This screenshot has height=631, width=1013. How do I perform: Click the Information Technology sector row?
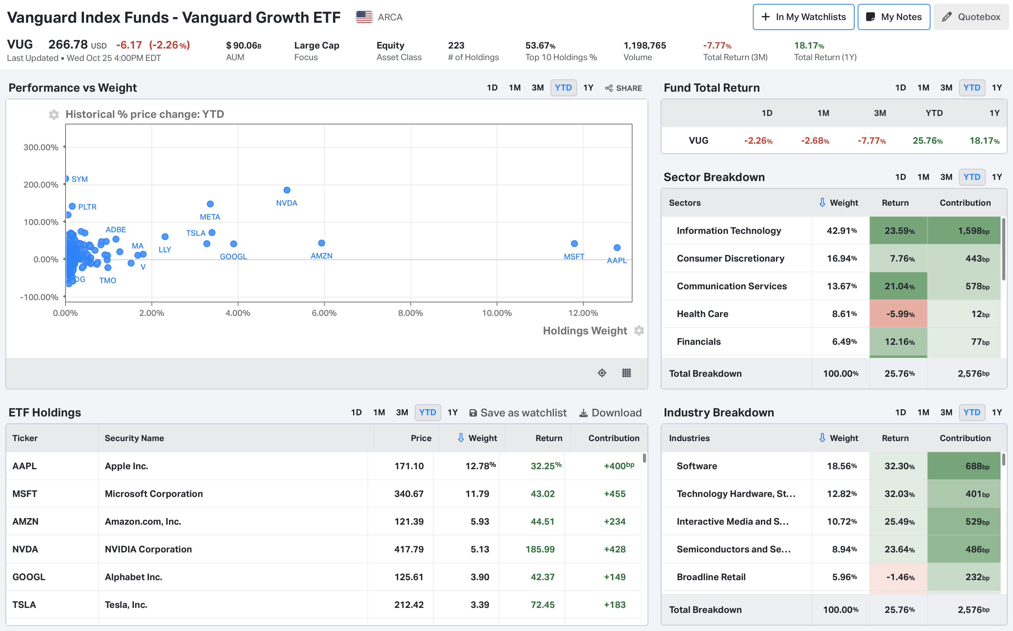pyautogui.click(x=831, y=230)
